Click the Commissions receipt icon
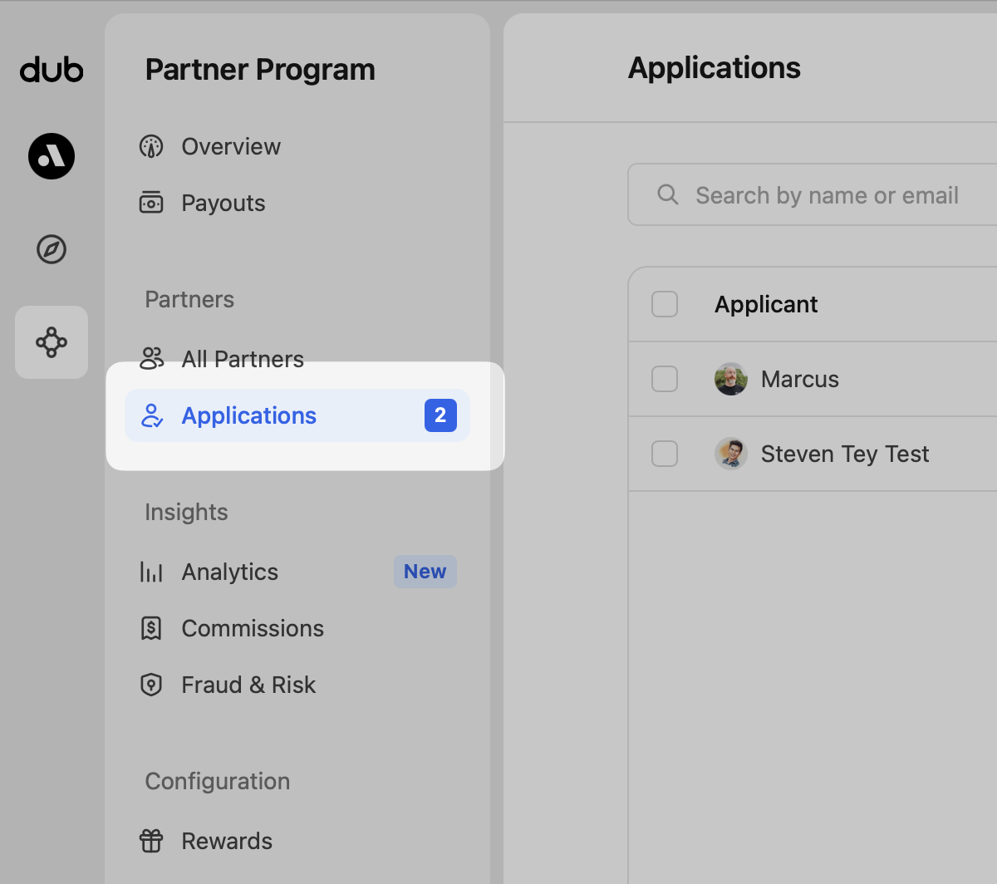 click(x=151, y=628)
